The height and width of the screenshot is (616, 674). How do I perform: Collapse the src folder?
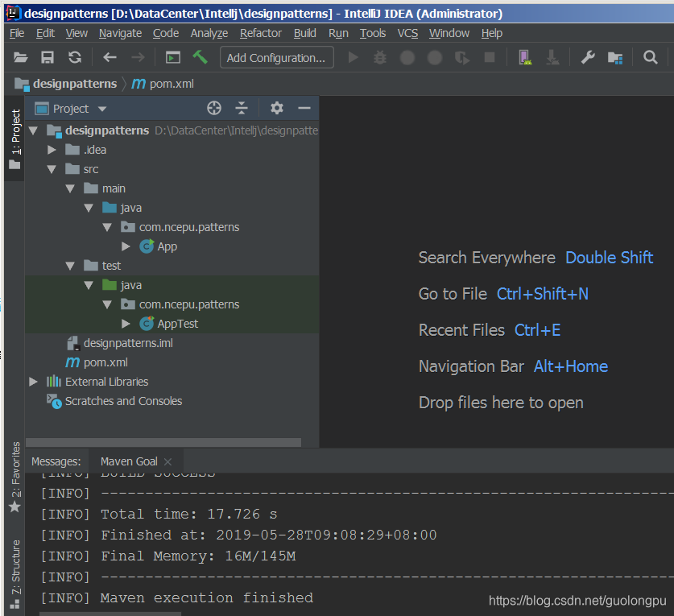52,169
